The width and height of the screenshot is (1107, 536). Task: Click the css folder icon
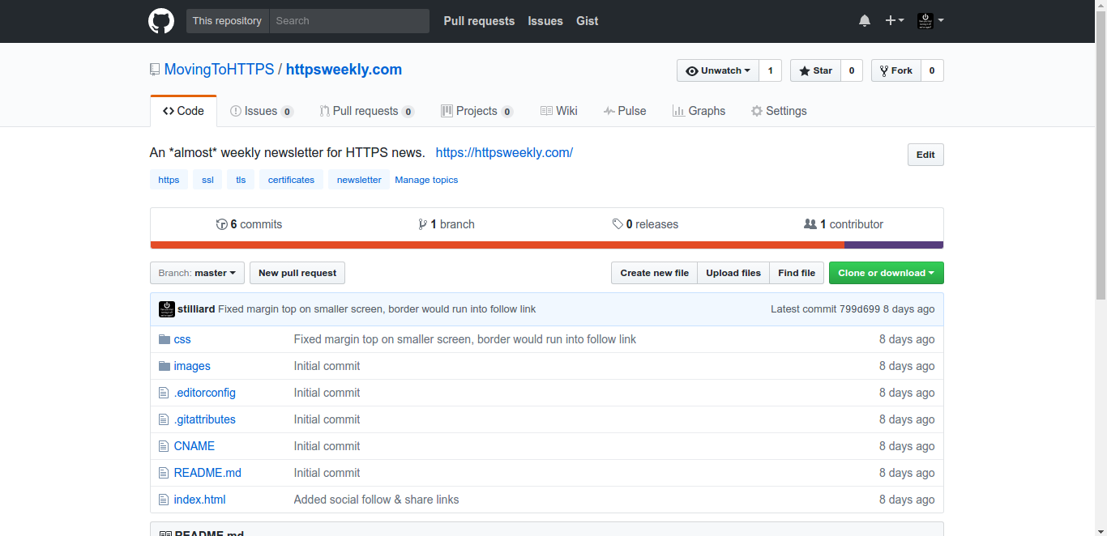[x=165, y=339]
